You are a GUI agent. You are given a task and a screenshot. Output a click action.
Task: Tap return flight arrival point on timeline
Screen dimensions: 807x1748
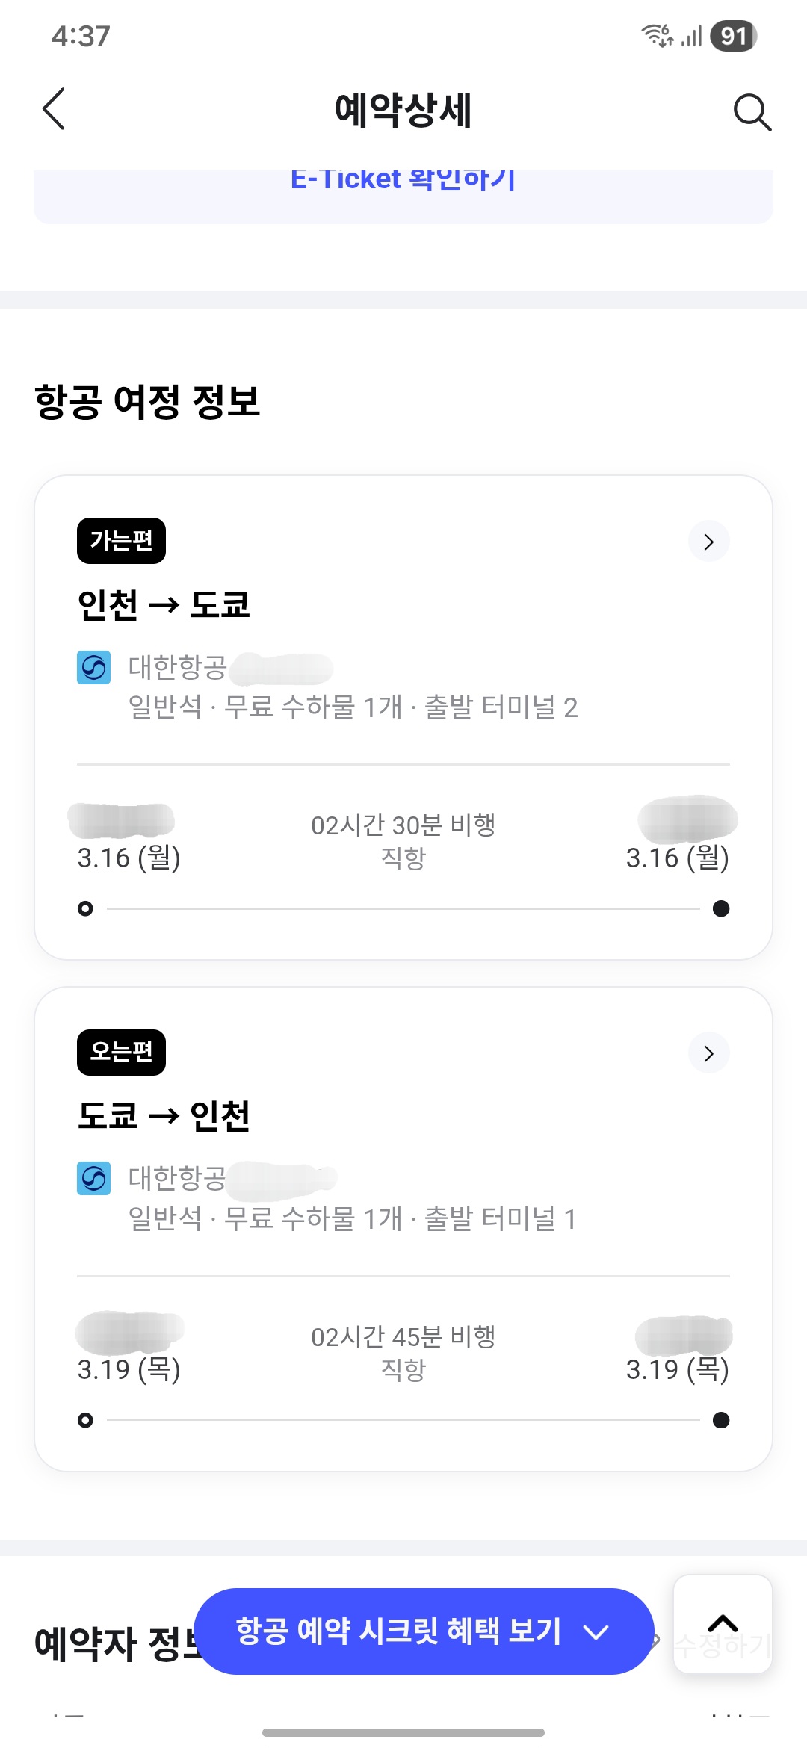pos(721,1420)
